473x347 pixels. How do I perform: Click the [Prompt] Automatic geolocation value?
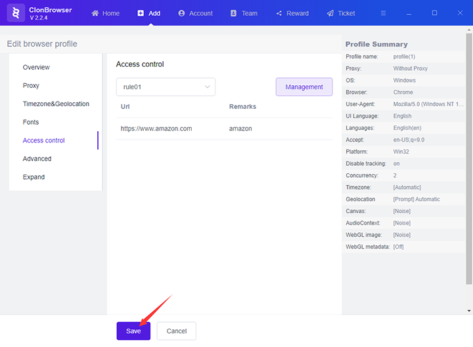pyautogui.click(x=417, y=199)
